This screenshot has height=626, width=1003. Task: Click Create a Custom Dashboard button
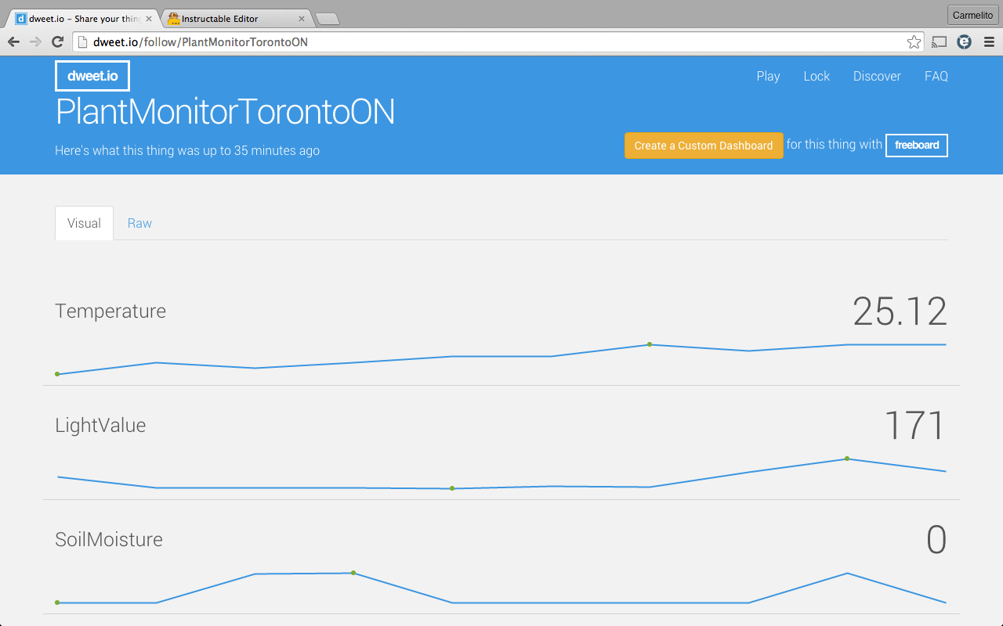point(704,146)
